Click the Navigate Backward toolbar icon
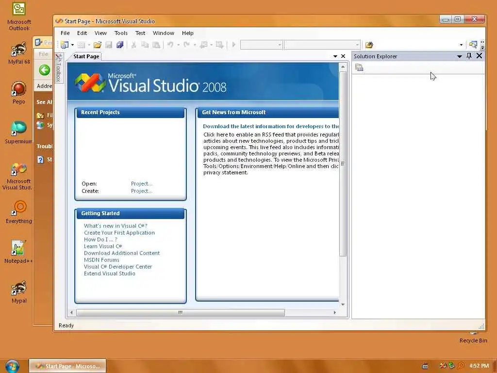The width and height of the screenshot is (497, 373). coord(203,45)
